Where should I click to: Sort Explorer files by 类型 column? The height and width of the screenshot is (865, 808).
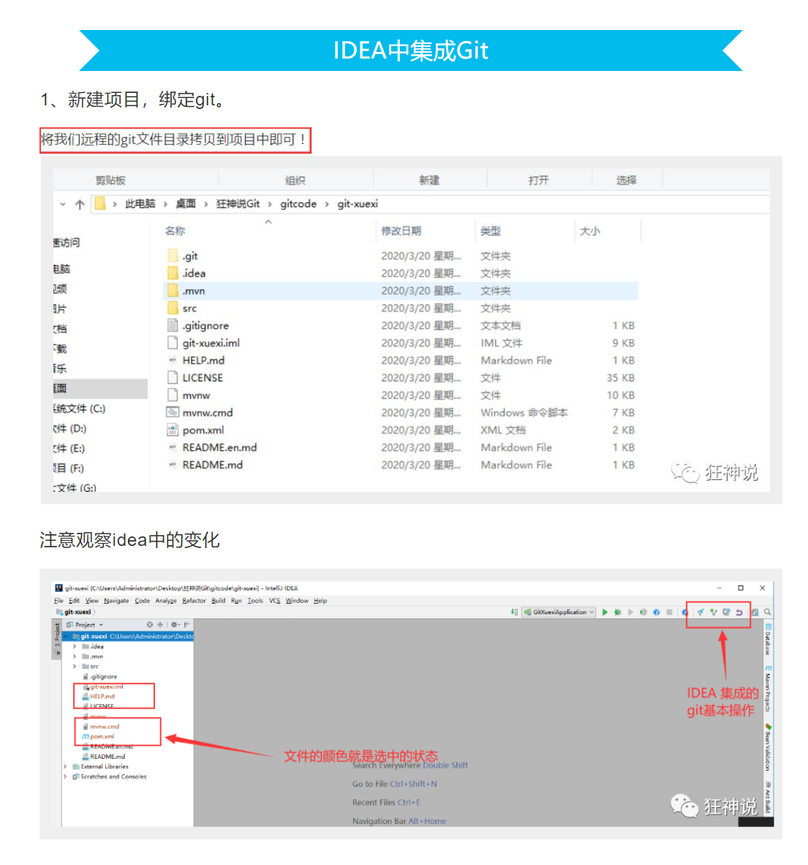click(x=490, y=231)
